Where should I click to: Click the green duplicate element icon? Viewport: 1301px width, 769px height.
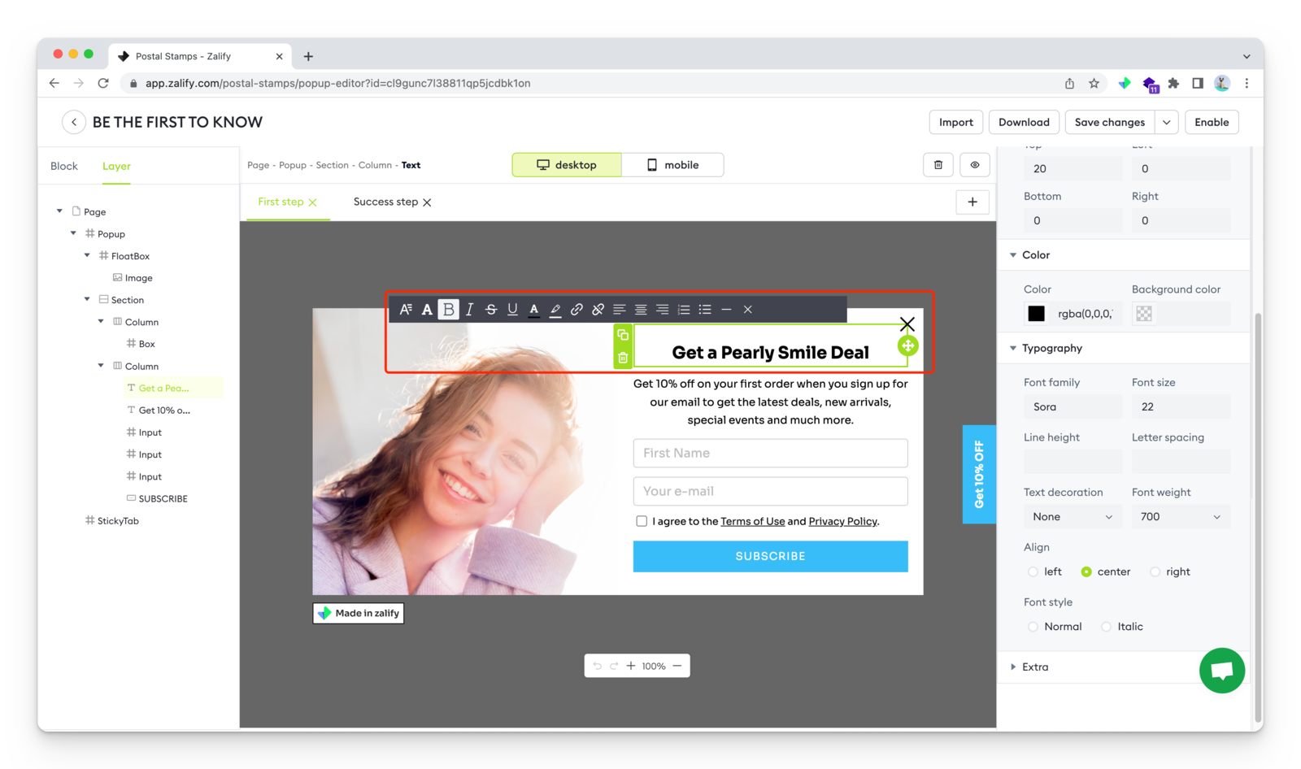click(623, 335)
